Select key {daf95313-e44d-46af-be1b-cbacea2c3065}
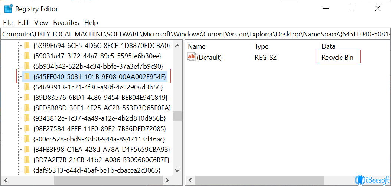This screenshot has width=391, height=186. (x=96, y=170)
